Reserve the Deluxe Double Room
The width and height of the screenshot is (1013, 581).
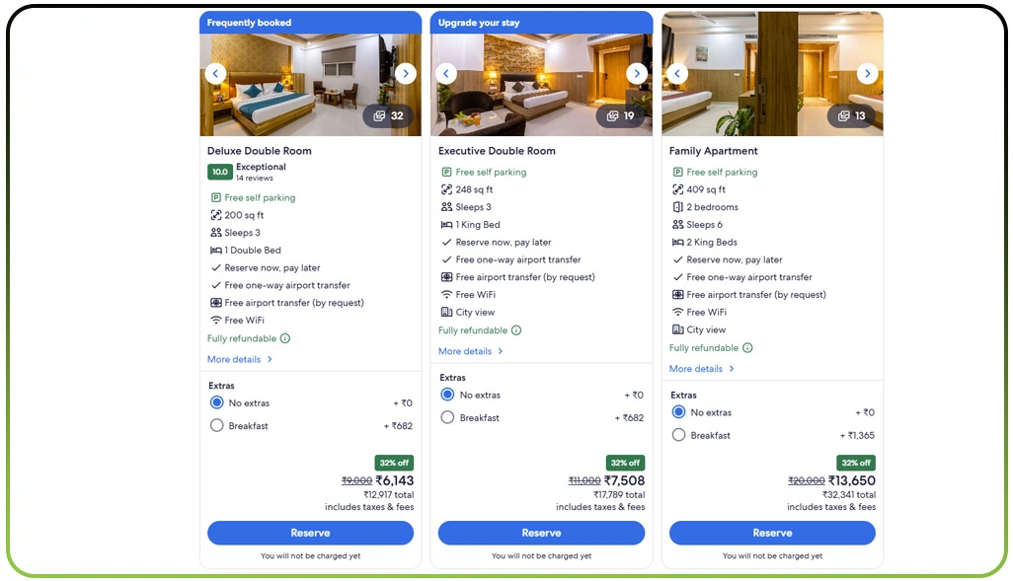[x=310, y=534]
